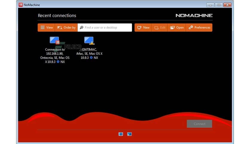Maximize the NoMachine window
The image size is (250, 144).
click(x=219, y=5)
